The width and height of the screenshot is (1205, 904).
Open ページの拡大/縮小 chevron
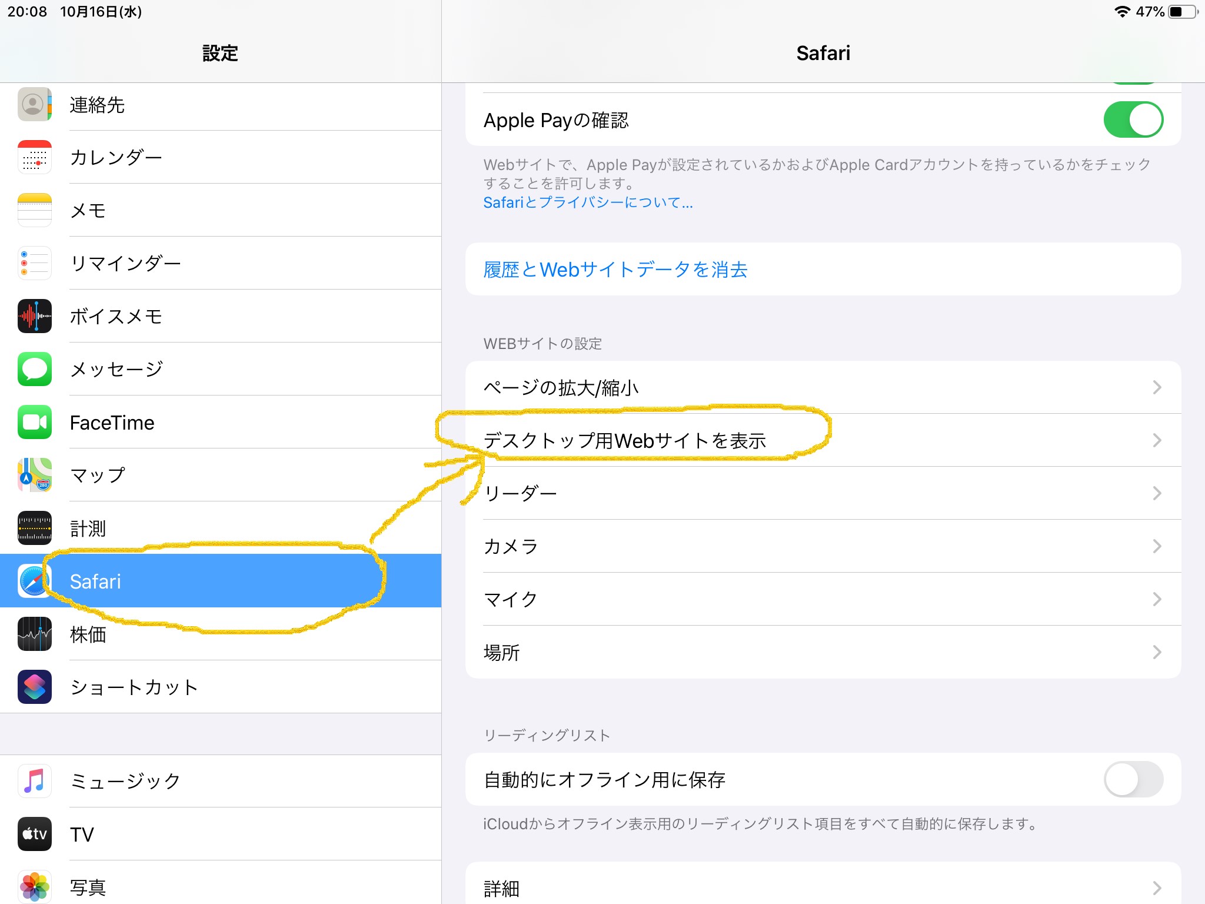tap(1157, 387)
